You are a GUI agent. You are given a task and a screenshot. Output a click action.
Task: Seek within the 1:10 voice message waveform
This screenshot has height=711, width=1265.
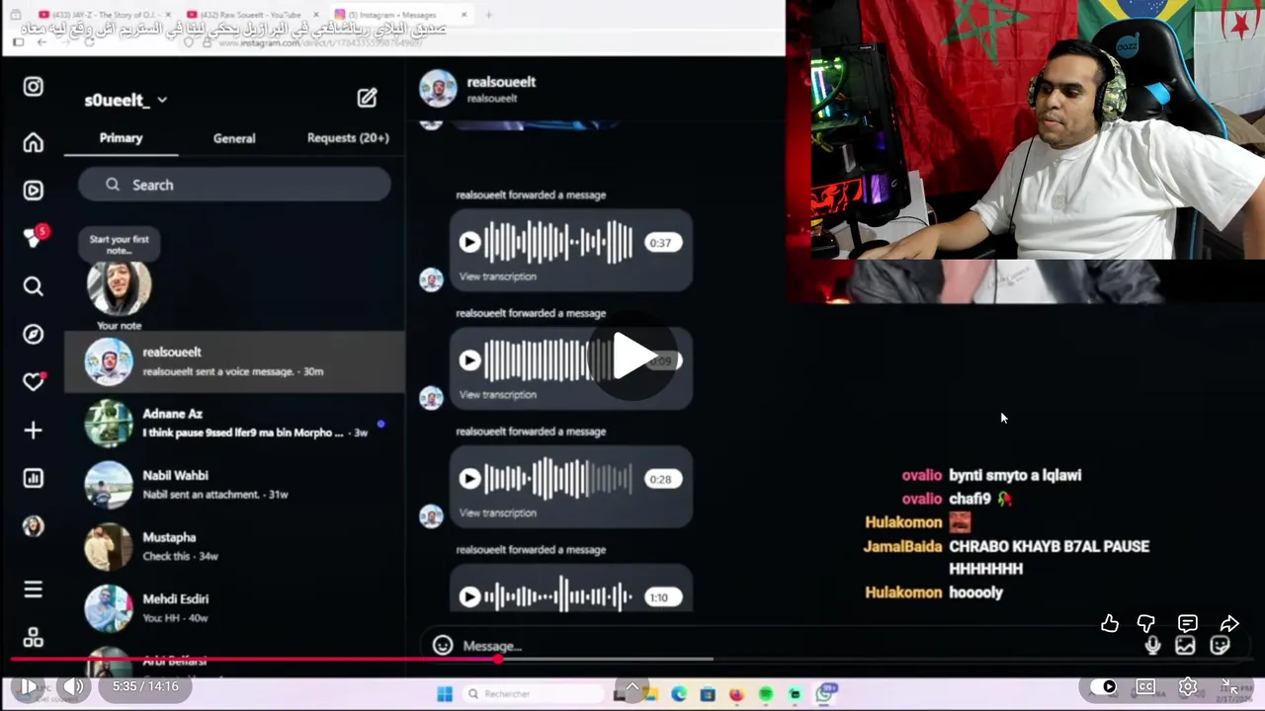tap(557, 597)
